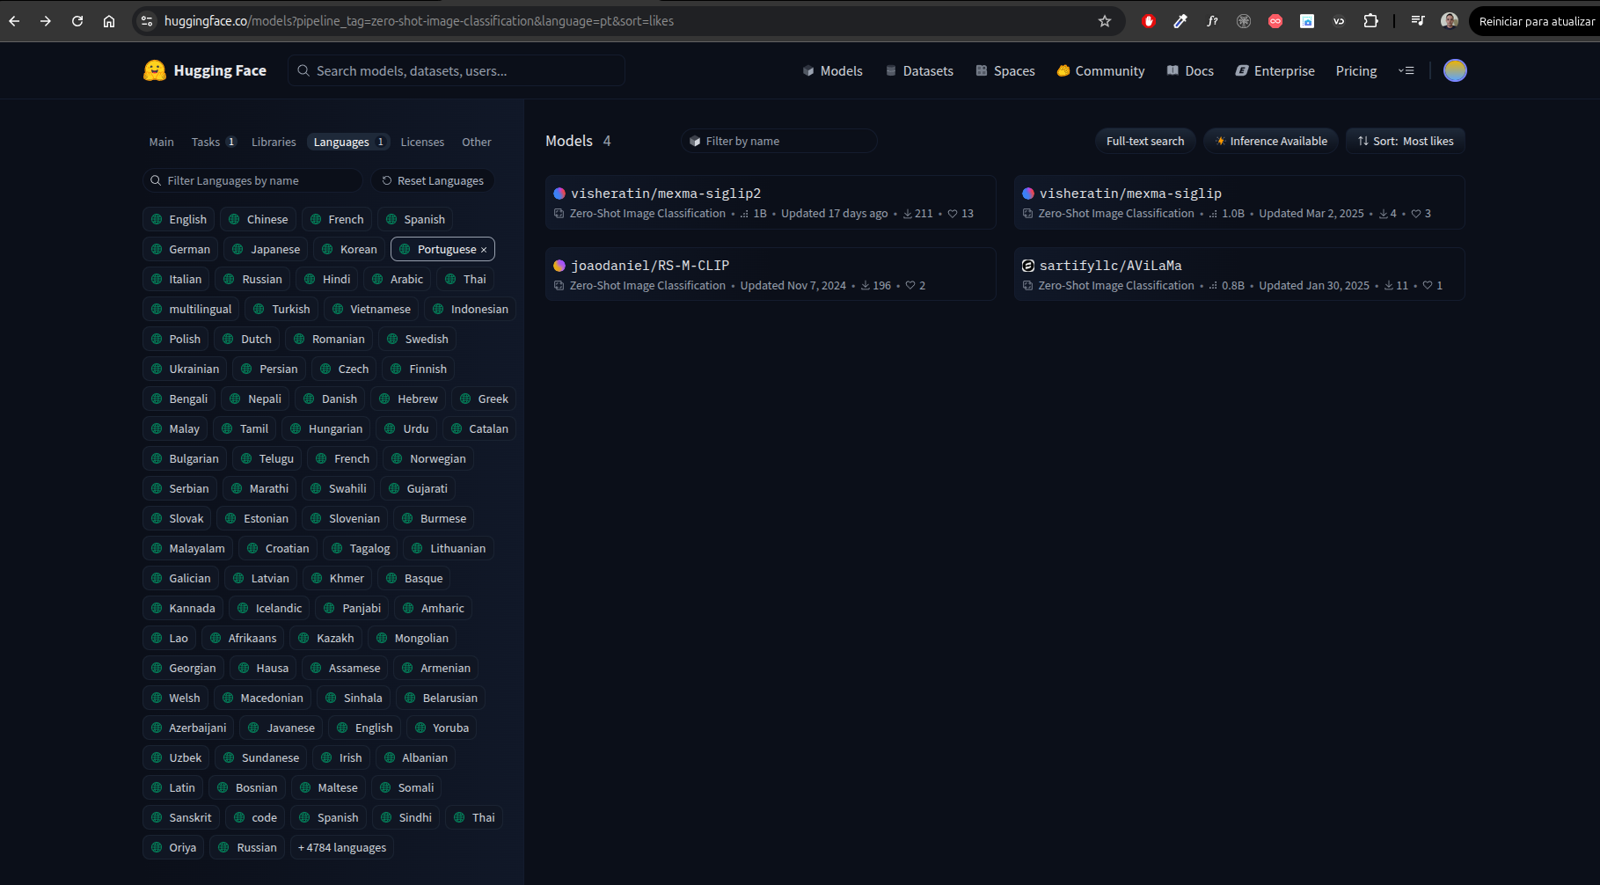Open the Libraries filter tab
Image resolution: width=1600 pixels, height=885 pixels.
274,142
